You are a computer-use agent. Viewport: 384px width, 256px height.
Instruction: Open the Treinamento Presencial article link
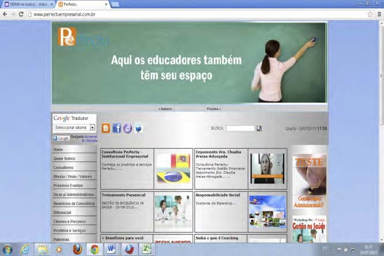pyautogui.click(x=120, y=195)
